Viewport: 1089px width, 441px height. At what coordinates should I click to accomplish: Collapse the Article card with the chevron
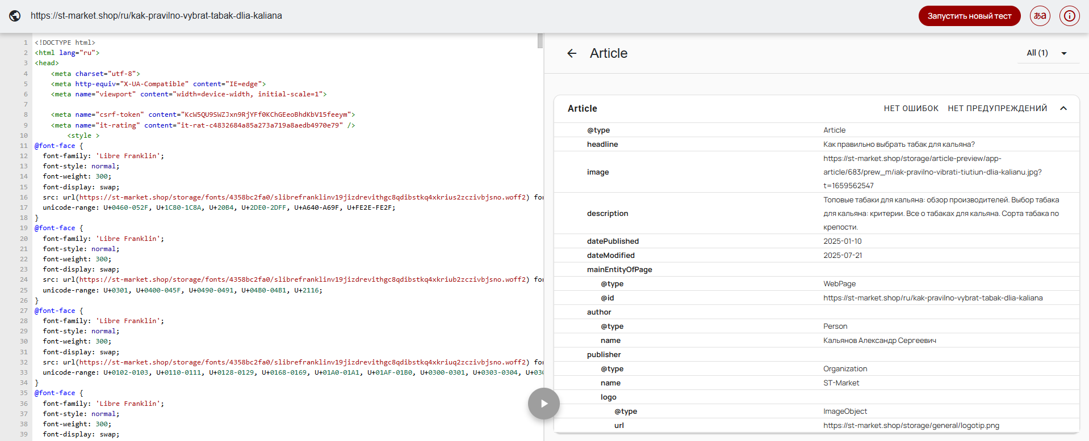pos(1063,108)
